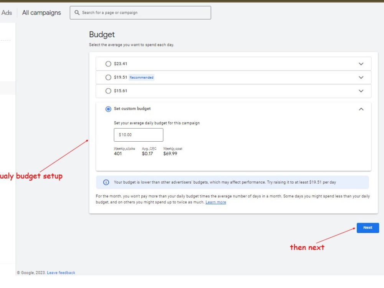Click the Weekly cost value $69.99
384x288 pixels.
click(x=170, y=154)
